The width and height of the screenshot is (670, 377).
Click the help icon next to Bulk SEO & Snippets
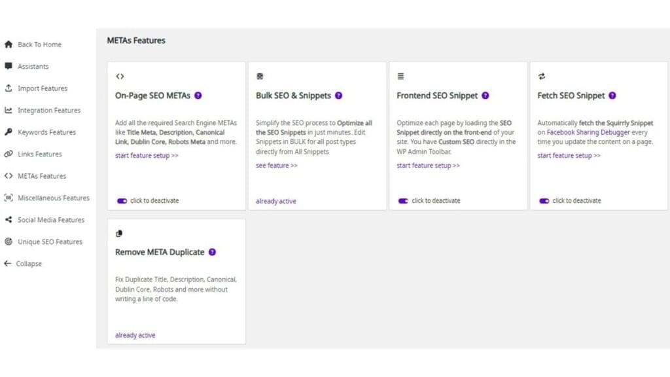pyautogui.click(x=339, y=96)
